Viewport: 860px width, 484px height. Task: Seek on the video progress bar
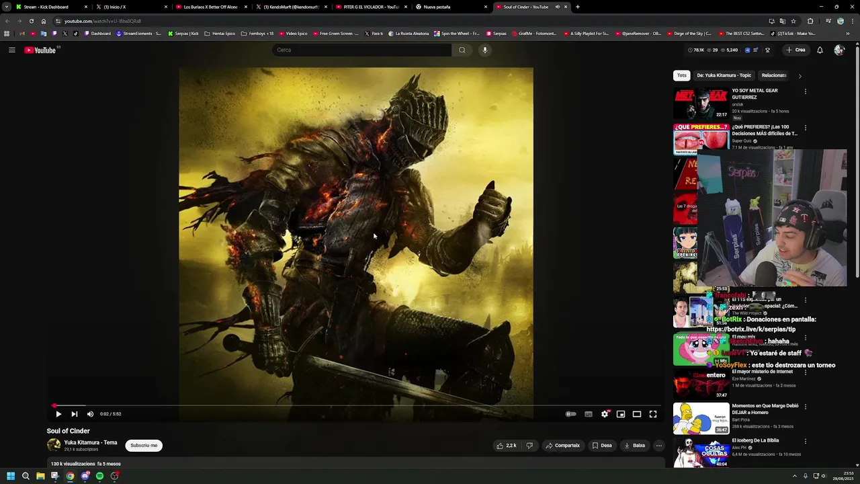click(356, 405)
